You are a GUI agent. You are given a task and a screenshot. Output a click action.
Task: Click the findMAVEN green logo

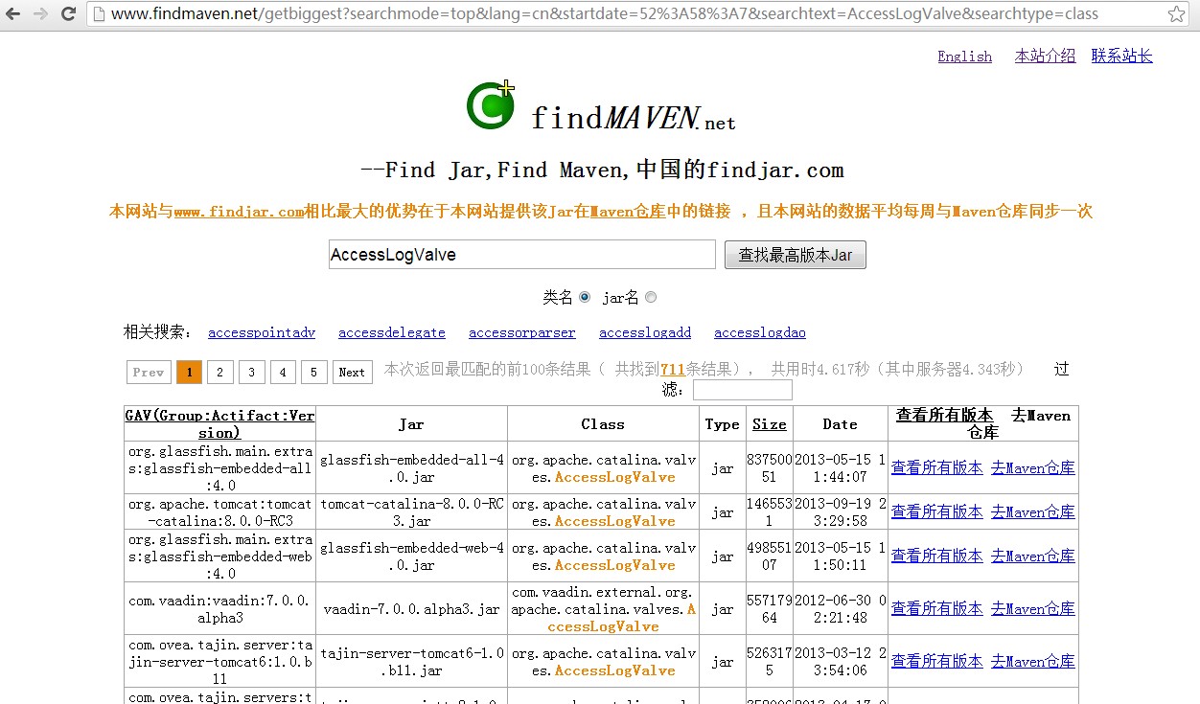pyautogui.click(x=491, y=104)
